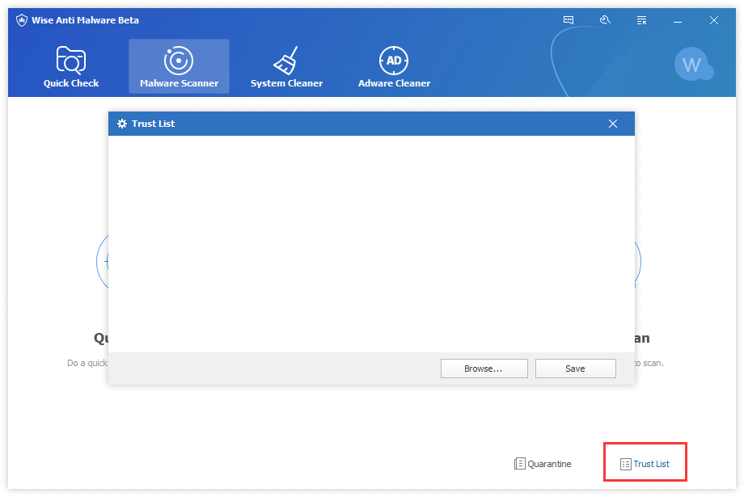Open the Quick Check tab
The width and height of the screenshot is (744, 497).
(x=70, y=66)
